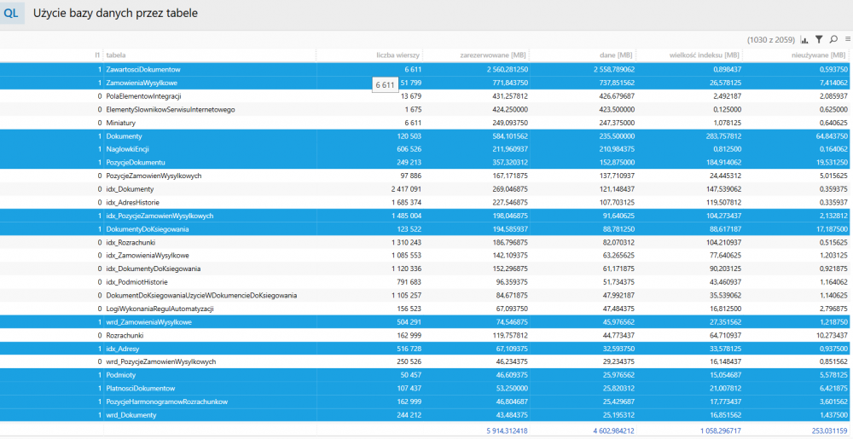Click the QL logo icon
853x439 pixels.
(12, 14)
